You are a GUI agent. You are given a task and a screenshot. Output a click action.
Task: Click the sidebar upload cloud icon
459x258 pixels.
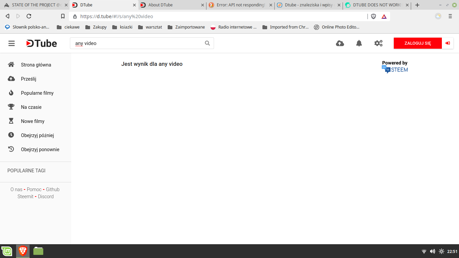[x=11, y=79]
